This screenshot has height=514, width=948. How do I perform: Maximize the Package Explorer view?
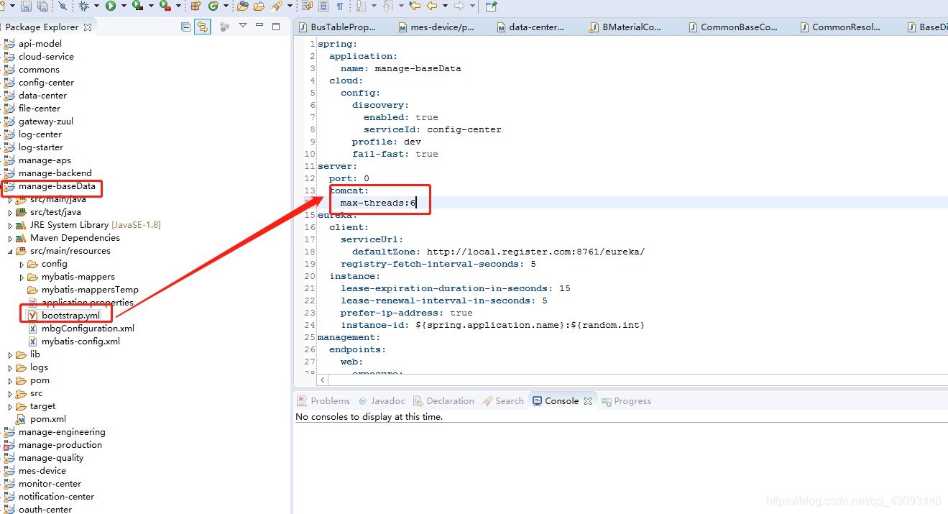276,27
